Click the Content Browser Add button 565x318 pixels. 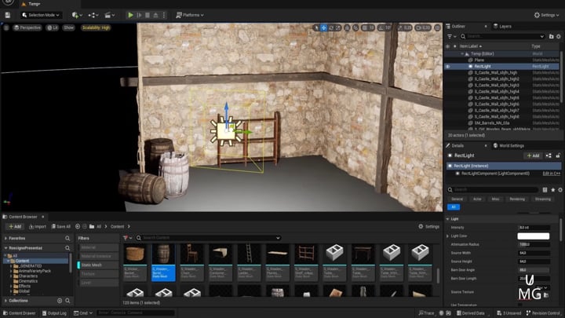15,227
